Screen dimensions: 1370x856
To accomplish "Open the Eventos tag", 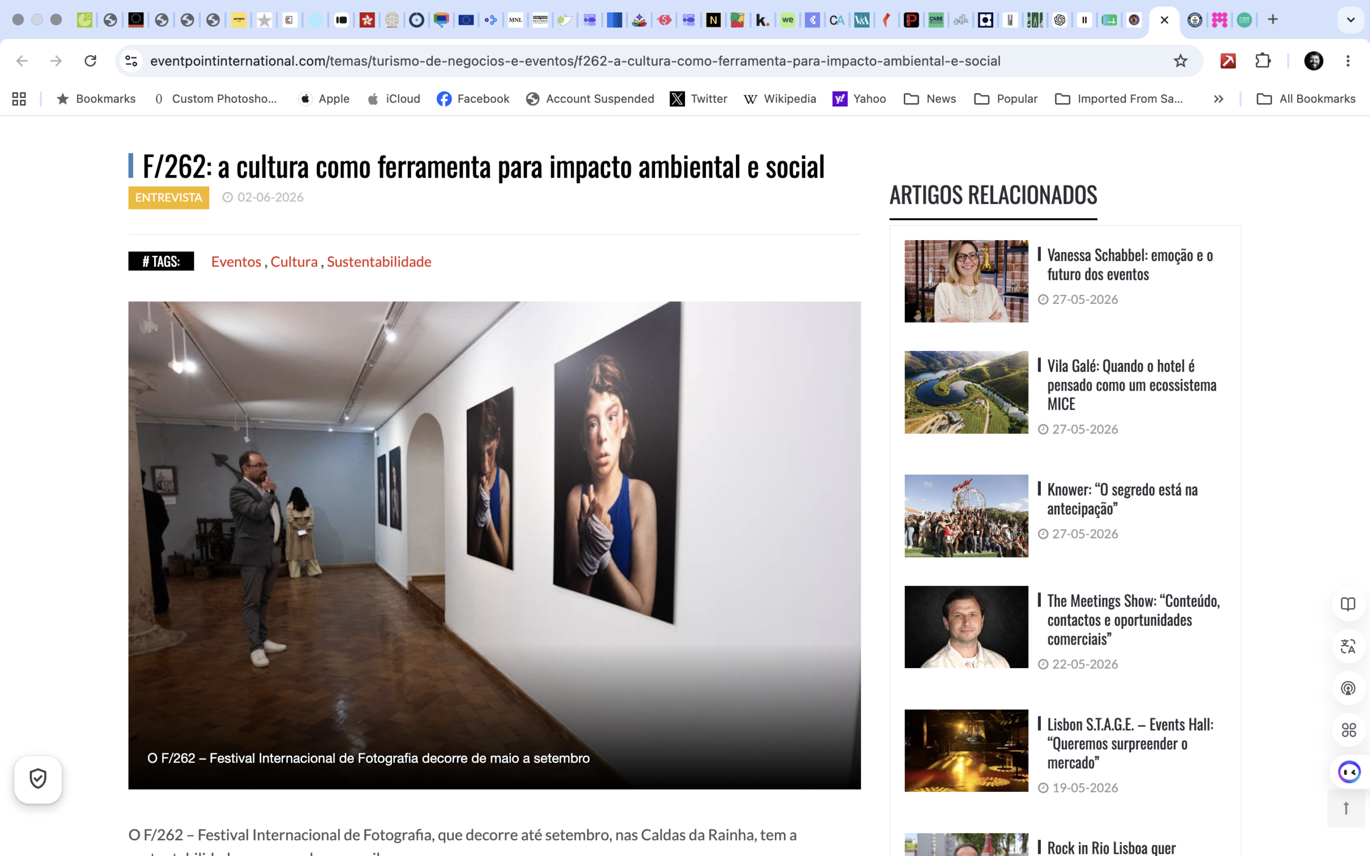I will (x=236, y=262).
